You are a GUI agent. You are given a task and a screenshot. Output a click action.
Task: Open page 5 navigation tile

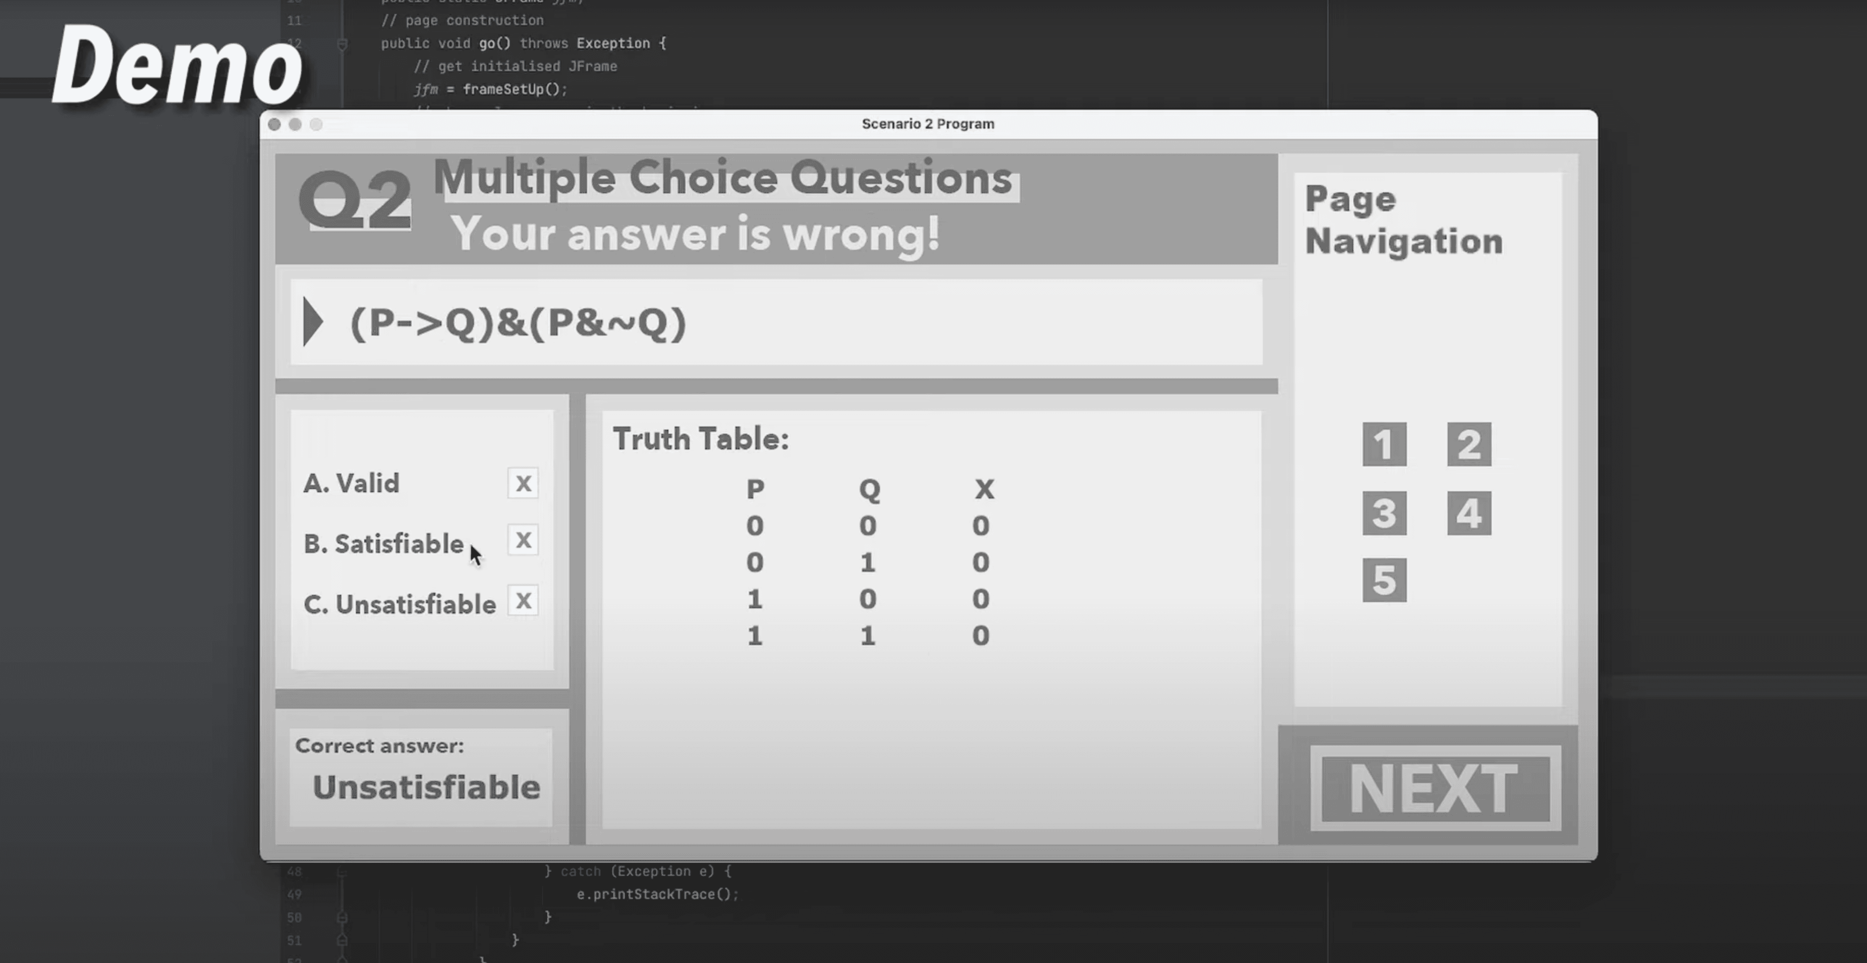click(x=1383, y=580)
